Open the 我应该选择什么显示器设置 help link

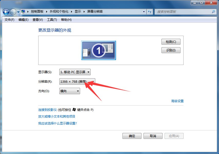click(58, 123)
